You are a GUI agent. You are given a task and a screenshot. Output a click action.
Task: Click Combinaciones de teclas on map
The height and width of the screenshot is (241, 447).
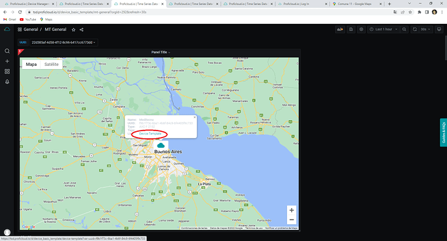pos(194,228)
